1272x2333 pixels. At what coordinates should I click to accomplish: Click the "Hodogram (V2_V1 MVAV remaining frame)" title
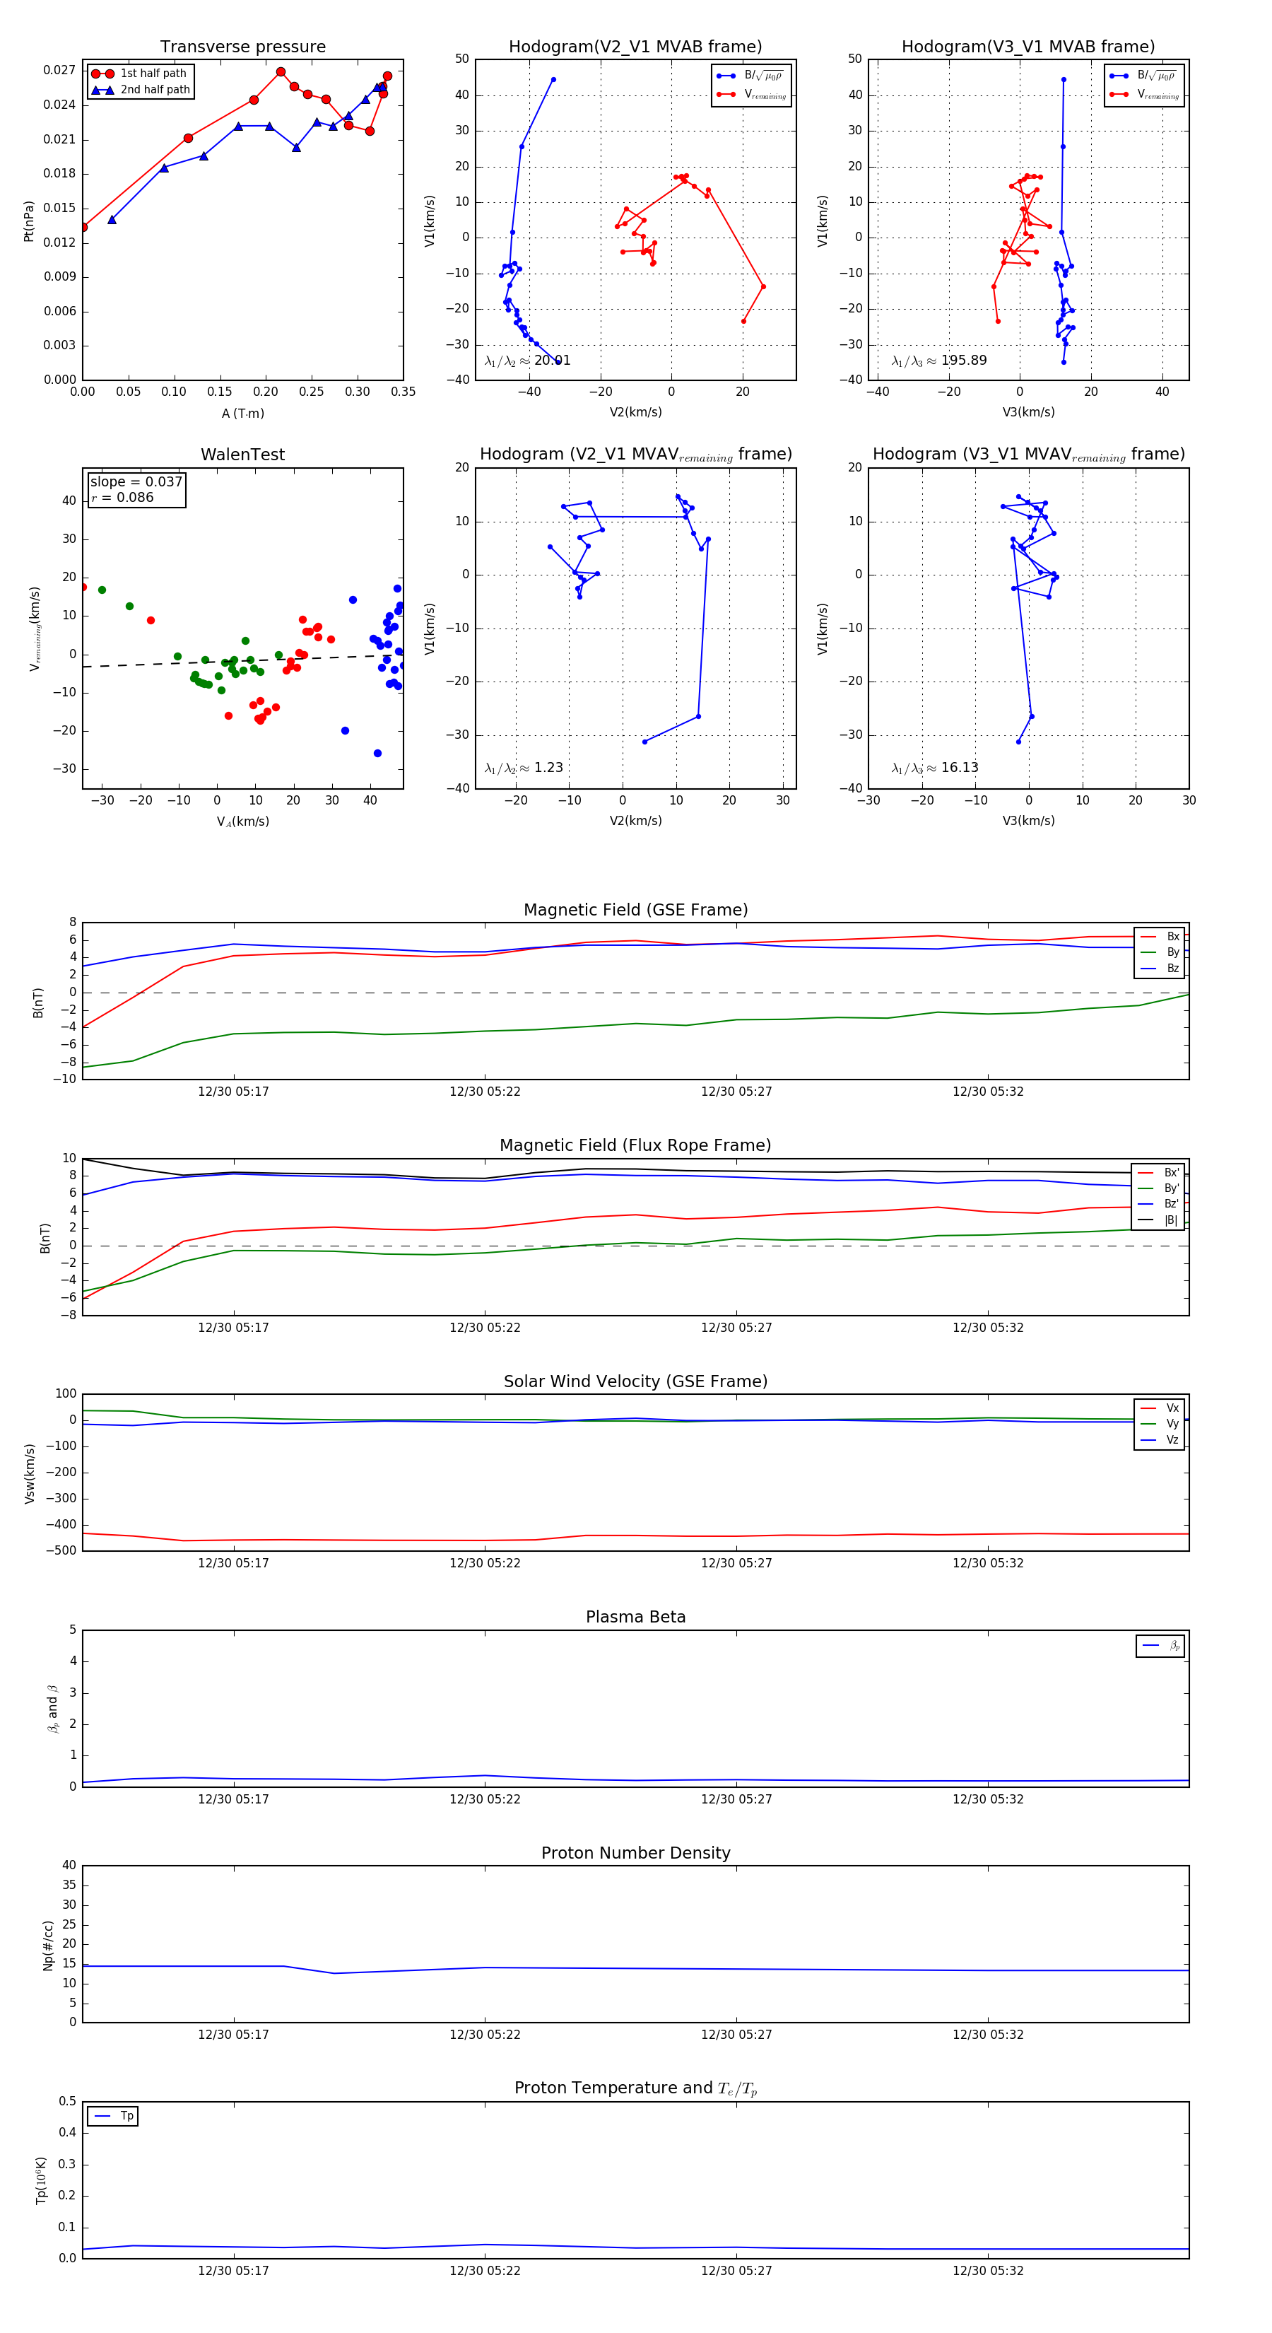click(x=635, y=455)
